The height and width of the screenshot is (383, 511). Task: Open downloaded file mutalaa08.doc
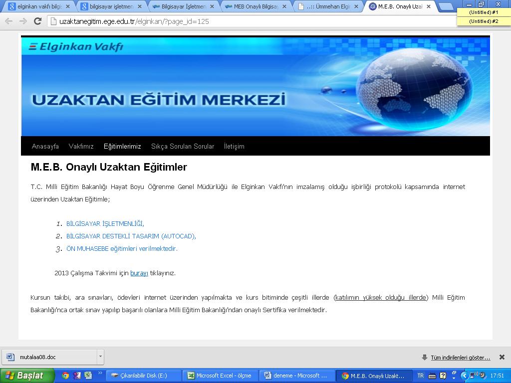coord(49,357)
